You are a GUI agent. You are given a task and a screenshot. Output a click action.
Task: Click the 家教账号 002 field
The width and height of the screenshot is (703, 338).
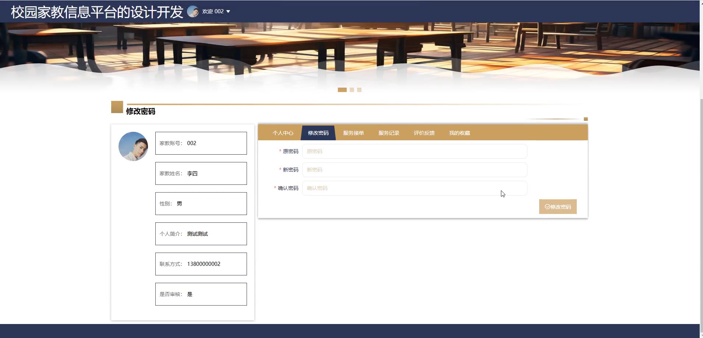pyautogui.click(x=201, y=143)
